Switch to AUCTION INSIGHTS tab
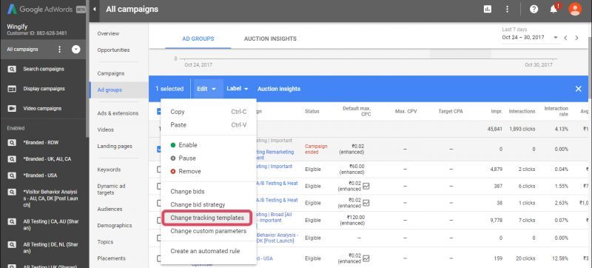592x268 pixels. (270, 38)
